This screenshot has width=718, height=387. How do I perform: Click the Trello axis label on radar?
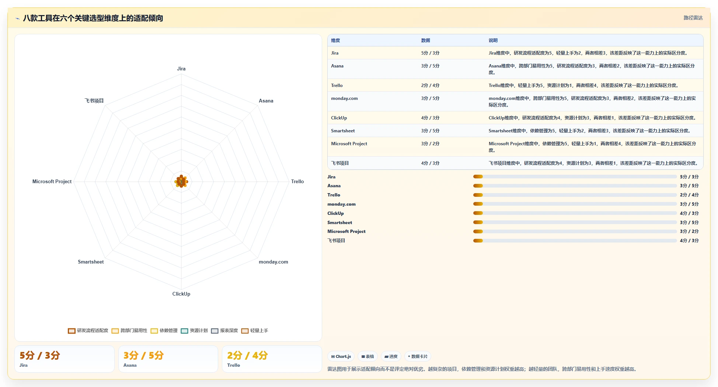(x=297, y=181)
